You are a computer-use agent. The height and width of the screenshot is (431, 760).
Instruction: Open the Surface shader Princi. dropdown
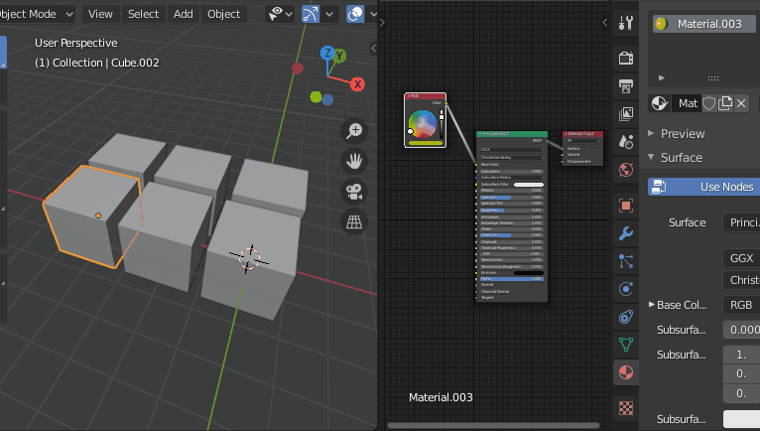pos(741,222)
